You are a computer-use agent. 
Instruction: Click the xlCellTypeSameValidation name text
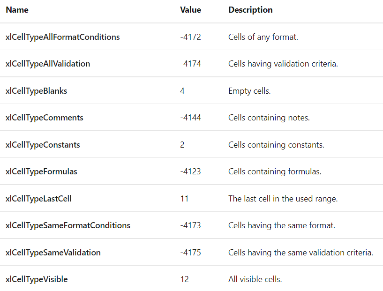point(53,253)
